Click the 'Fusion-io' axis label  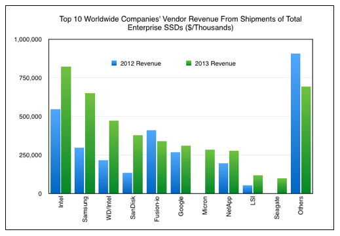(x=157, y=209)
